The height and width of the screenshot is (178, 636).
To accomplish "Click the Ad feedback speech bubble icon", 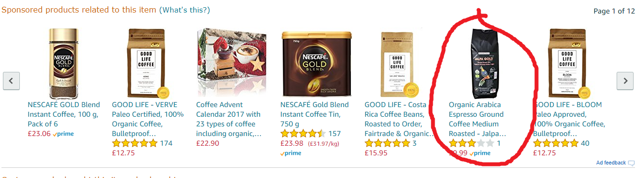I will pos(631,163).
